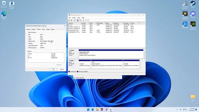This screenshot has height=112, width=199.
Task: Click OK in the Kingston Properties dialog
Action: (53, 69)
